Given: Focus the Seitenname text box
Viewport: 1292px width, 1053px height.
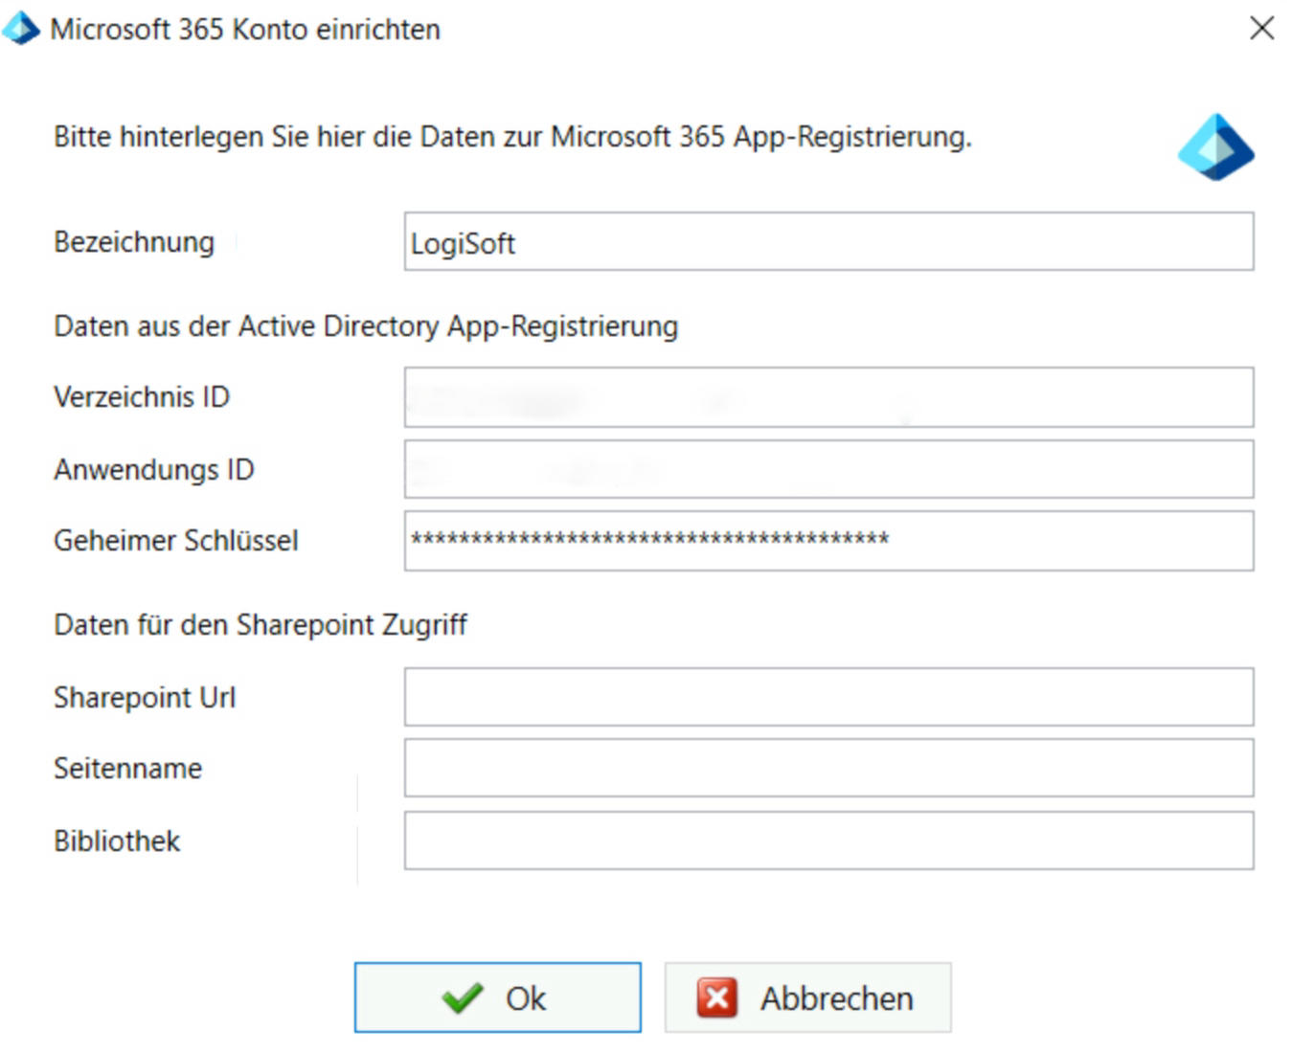Looking at the screenshot, I should click(828, 768).
